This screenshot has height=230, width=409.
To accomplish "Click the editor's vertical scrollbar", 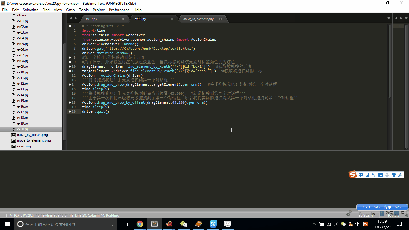I will tap(390, 60).
